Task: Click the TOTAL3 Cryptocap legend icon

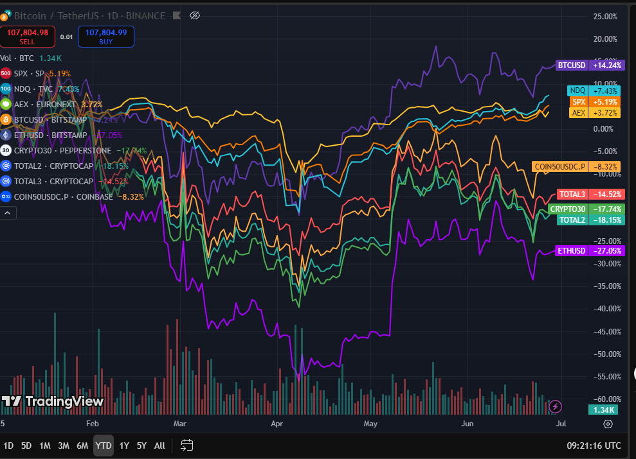Action: click(x=6, y=181)
